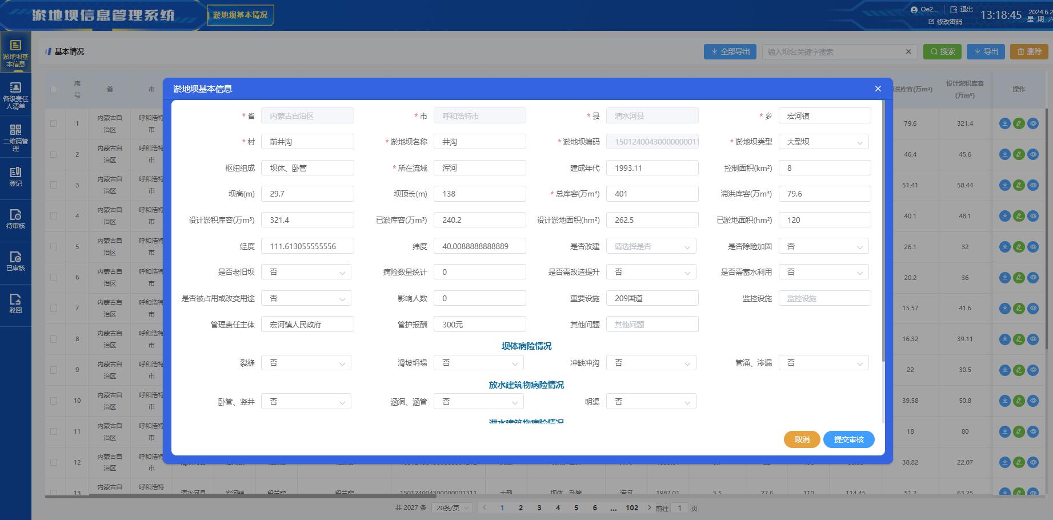Screen dimensions: 1053x520
Task: Click view eye icon in row 1
Action: (1033, 123)
